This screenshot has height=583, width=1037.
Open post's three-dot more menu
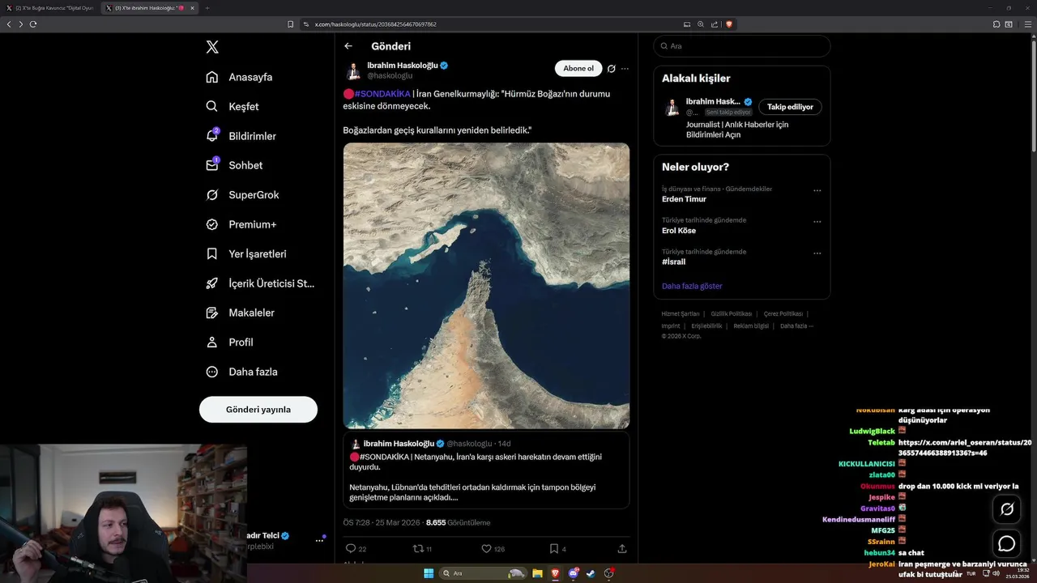(x=625, y=69)
